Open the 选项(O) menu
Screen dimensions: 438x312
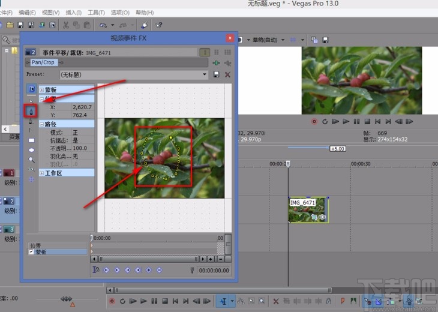click(x=120, y=13)
